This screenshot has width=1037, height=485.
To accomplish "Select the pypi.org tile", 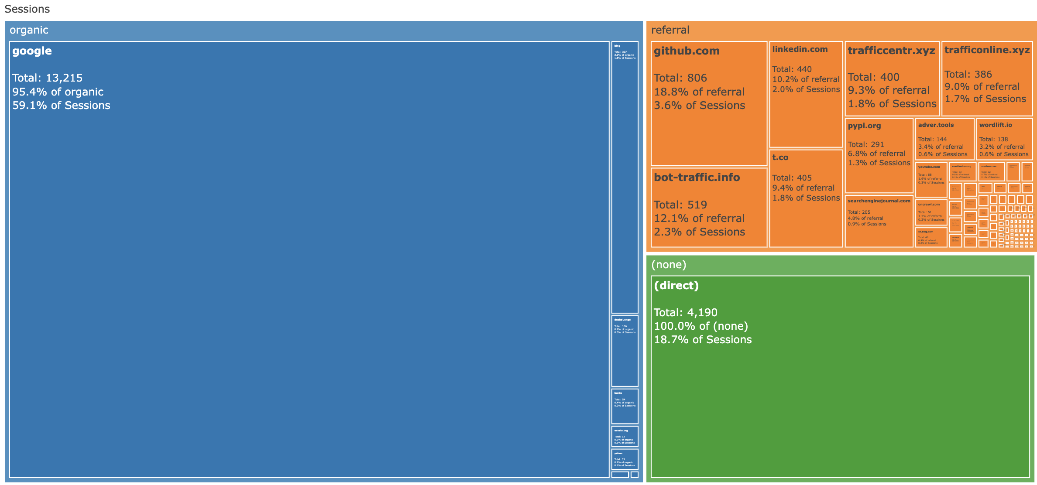I will click(x=879, y=156).
